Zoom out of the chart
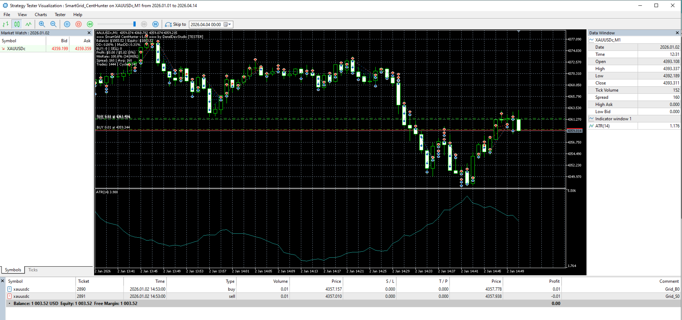Viewport: 682px width, 320px height. coord(53,24)
